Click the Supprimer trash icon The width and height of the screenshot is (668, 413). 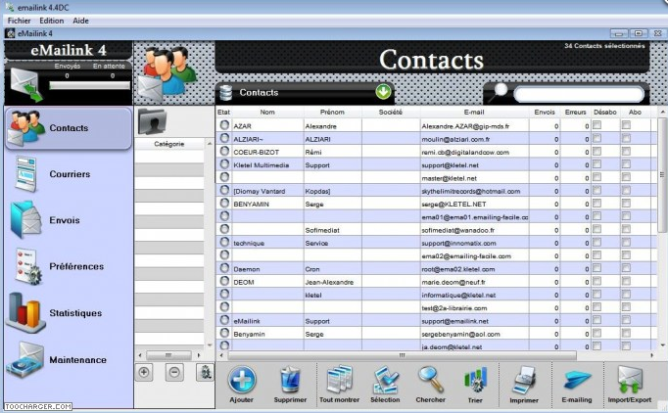290,380
